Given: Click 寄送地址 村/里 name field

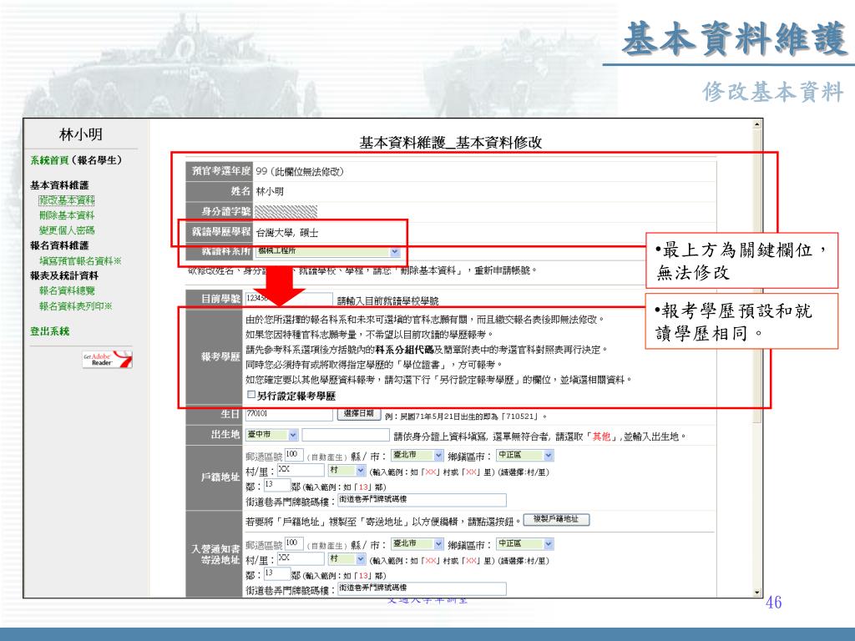Looking at the screenshot, I should [301, 558].
